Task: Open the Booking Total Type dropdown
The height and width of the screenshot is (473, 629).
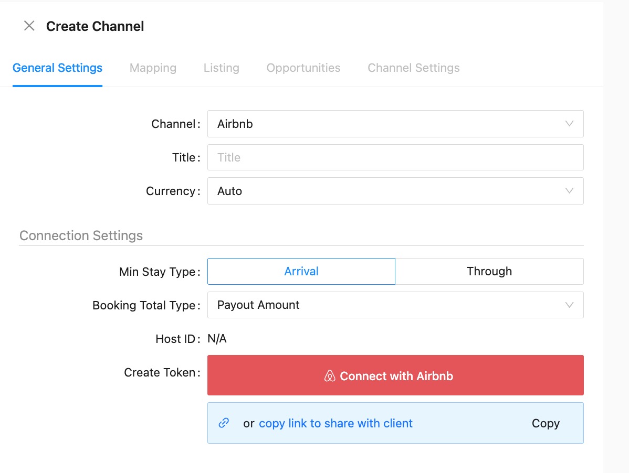Action: tap(395, 305)
